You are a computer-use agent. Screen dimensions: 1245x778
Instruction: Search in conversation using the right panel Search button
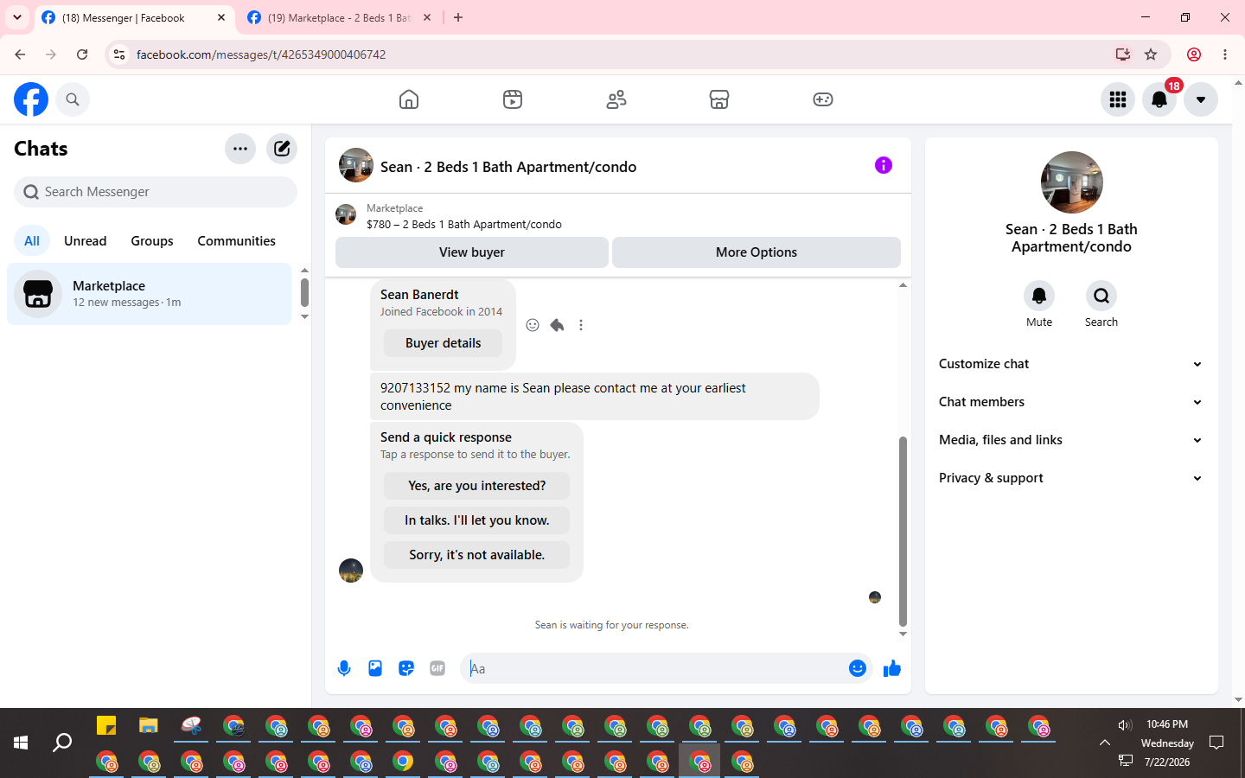tap(1101, 296)
